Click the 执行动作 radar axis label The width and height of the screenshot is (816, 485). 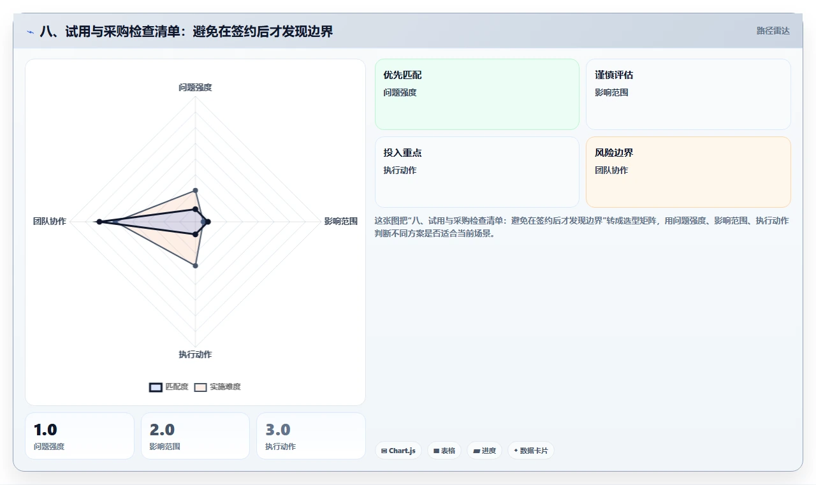click(x=195, y=354)
